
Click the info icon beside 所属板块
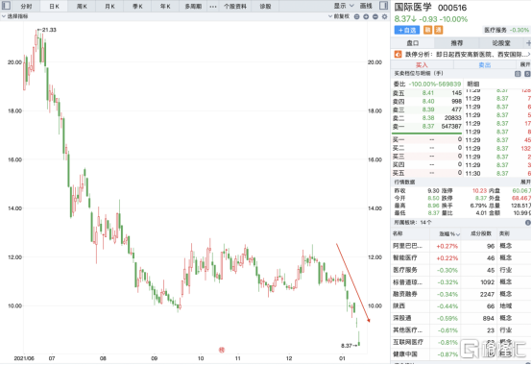[x=528, y=223]
